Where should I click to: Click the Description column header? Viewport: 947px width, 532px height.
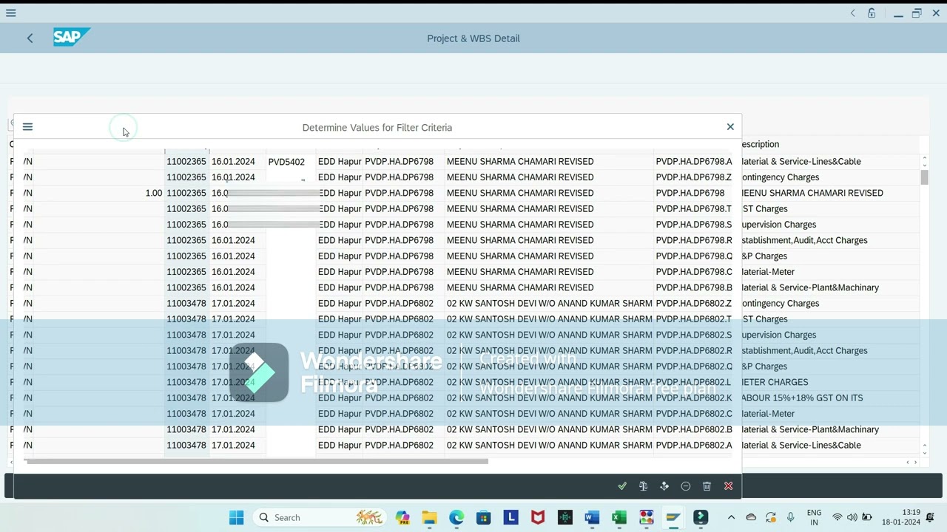[x=830, y=145]
